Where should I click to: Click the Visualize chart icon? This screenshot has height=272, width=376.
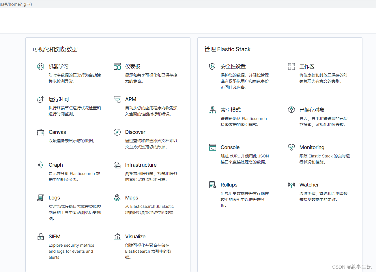click(x=117, y=237)
